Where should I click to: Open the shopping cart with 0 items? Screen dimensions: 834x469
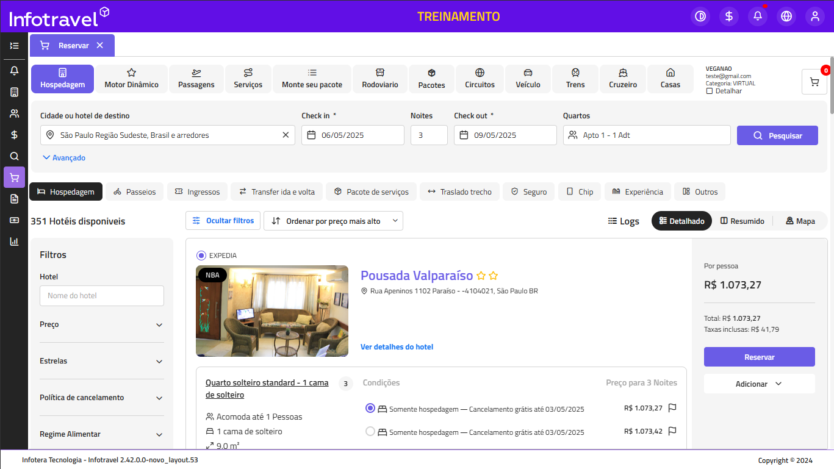(x=814, y=82)
